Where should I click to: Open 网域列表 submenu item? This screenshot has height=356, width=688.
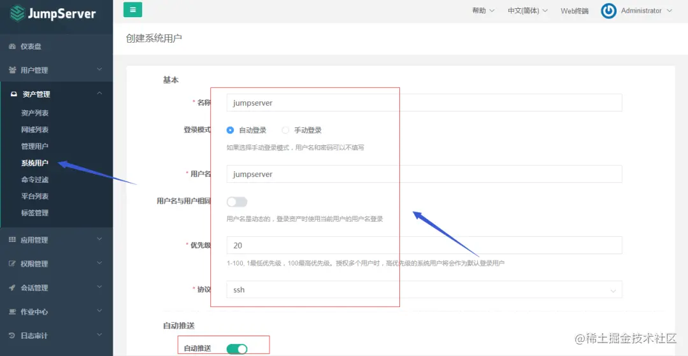(x=34, y=130)
